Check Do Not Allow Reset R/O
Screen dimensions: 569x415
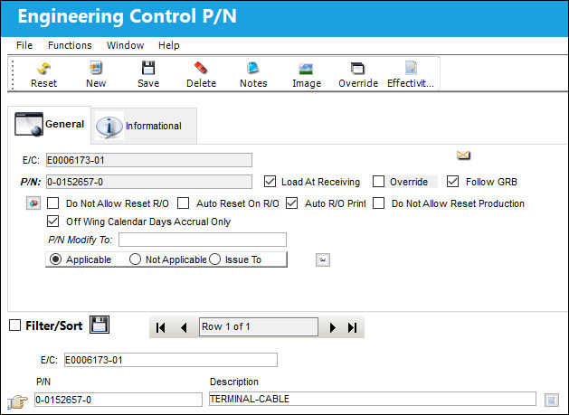(x=53, y=203)
